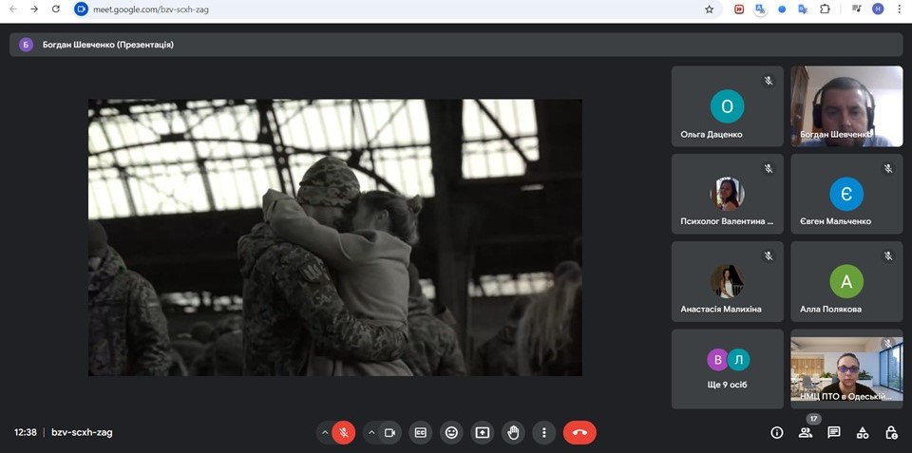The height and width of the screenshot is (453, 912).
Task: Expand audio settings chevron beside microphone
Action: pos(325,432)
